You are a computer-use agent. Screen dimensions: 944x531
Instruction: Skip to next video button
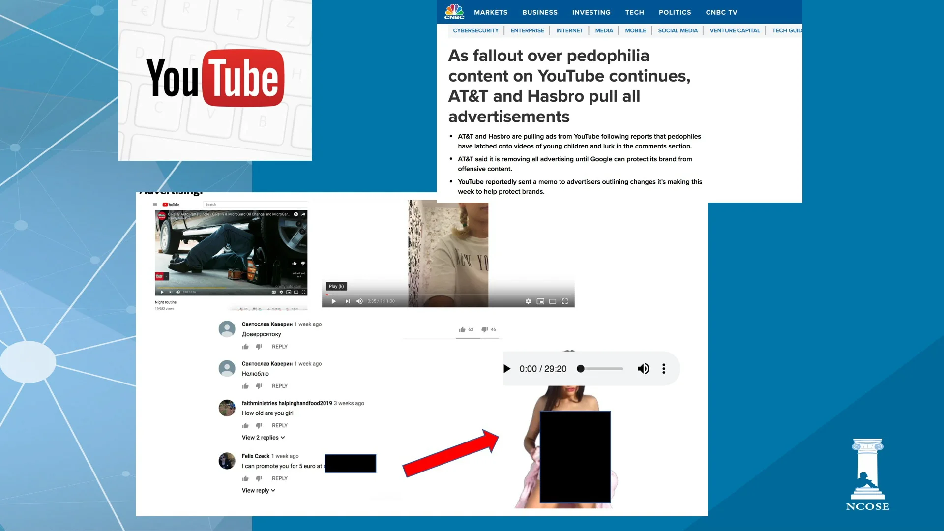[348, 301]
